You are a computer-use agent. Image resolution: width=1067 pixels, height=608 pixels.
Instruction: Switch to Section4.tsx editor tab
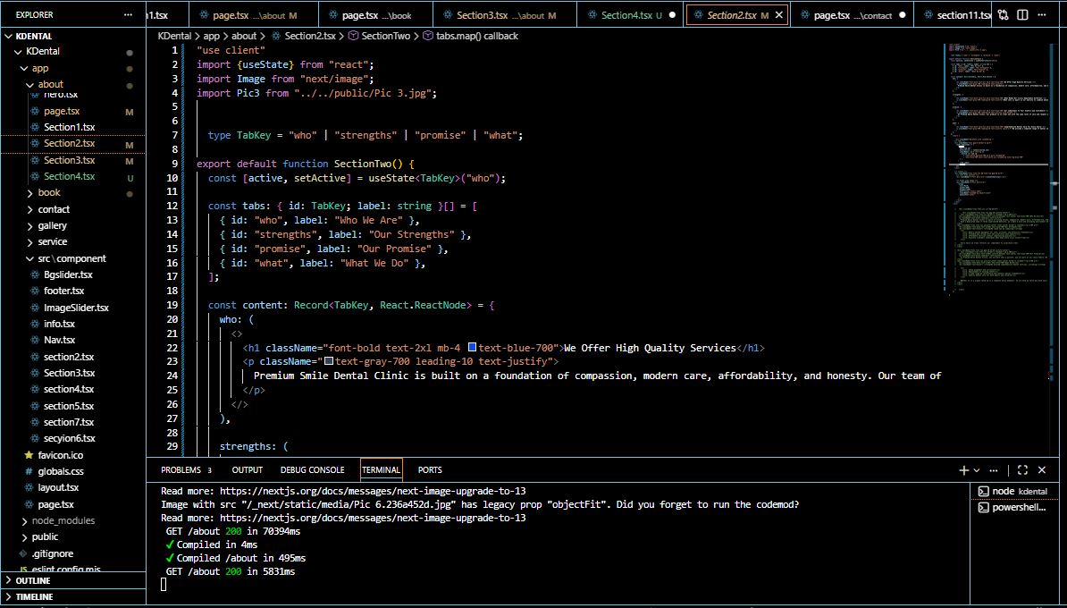click(x=632, y=14)
